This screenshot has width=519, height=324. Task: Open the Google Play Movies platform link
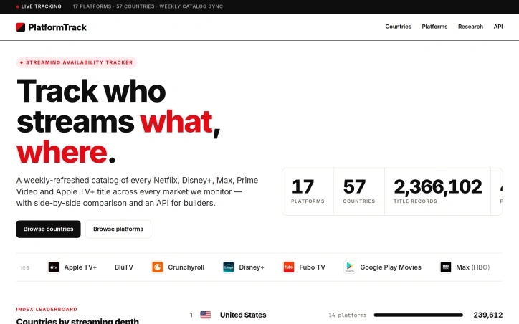[x=383, y=267]
